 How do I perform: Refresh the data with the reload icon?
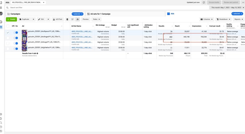(204, 2)
